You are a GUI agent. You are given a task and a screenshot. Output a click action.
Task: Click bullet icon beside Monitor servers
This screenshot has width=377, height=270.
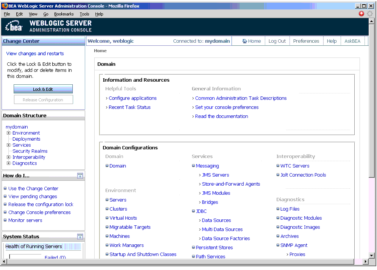[x=5, y=220]
